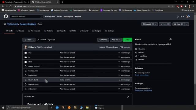Open the Windows Start menu
196x110 pixels.
pos(3,108)
